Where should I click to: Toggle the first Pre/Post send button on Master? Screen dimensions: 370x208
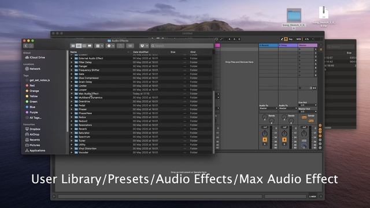(x=304, y=117)
